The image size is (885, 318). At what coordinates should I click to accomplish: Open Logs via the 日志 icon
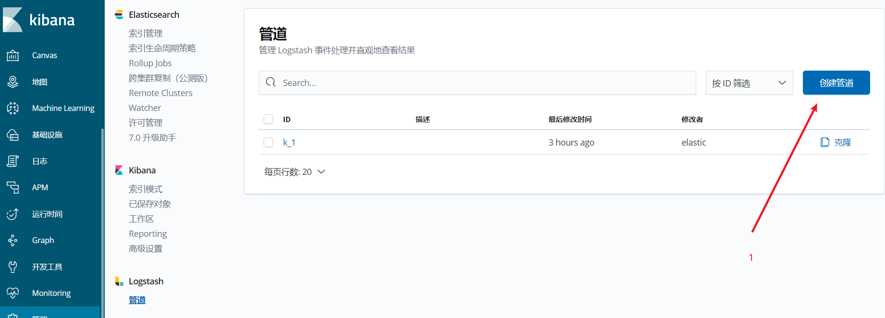point(13,161)
